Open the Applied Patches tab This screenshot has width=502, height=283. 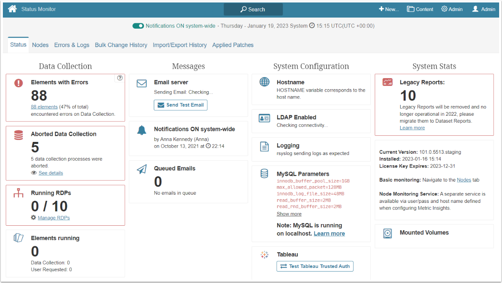[233, 45]
